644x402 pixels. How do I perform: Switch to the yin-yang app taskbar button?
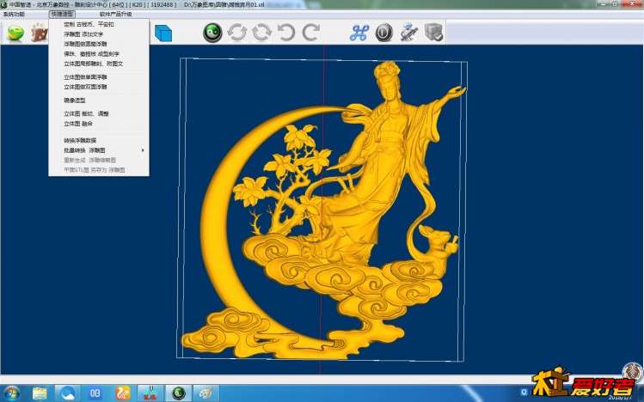pyautogui.click(x=178, y=393)
